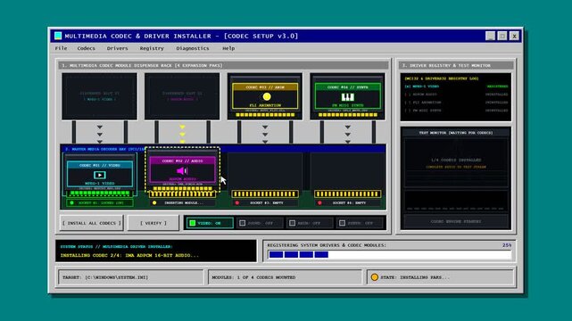Click the yellow LED beside Inserting Module label
The width and height of the screenshot is (572, 321).
pyautogui.click(x=154, y=202)
